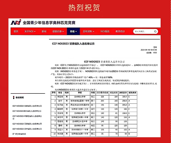Click the 兰州市第六十一中学 table cell
171x143 pixels.
pos(80,130)
